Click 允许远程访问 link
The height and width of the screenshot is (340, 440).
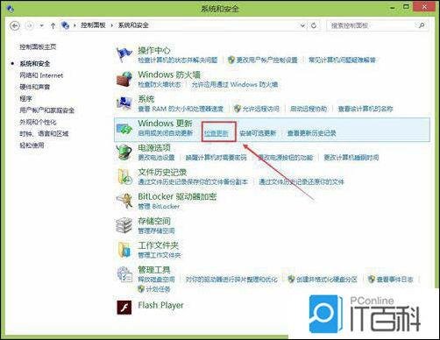tap(260, 109)
